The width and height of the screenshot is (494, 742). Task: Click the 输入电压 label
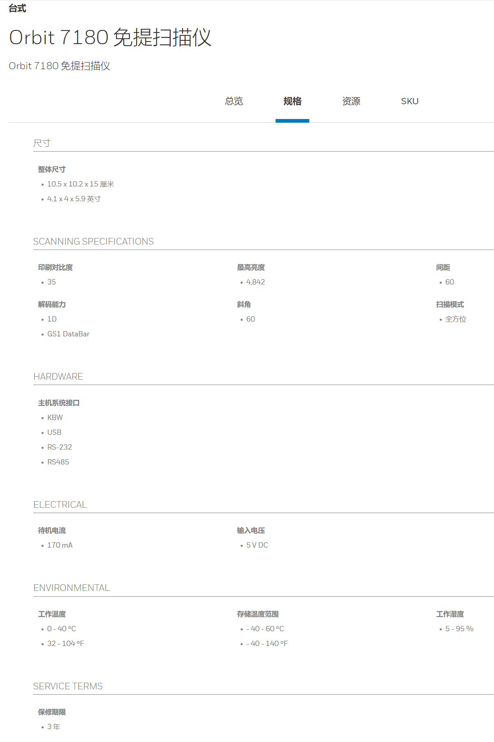[x=251, y=530]
